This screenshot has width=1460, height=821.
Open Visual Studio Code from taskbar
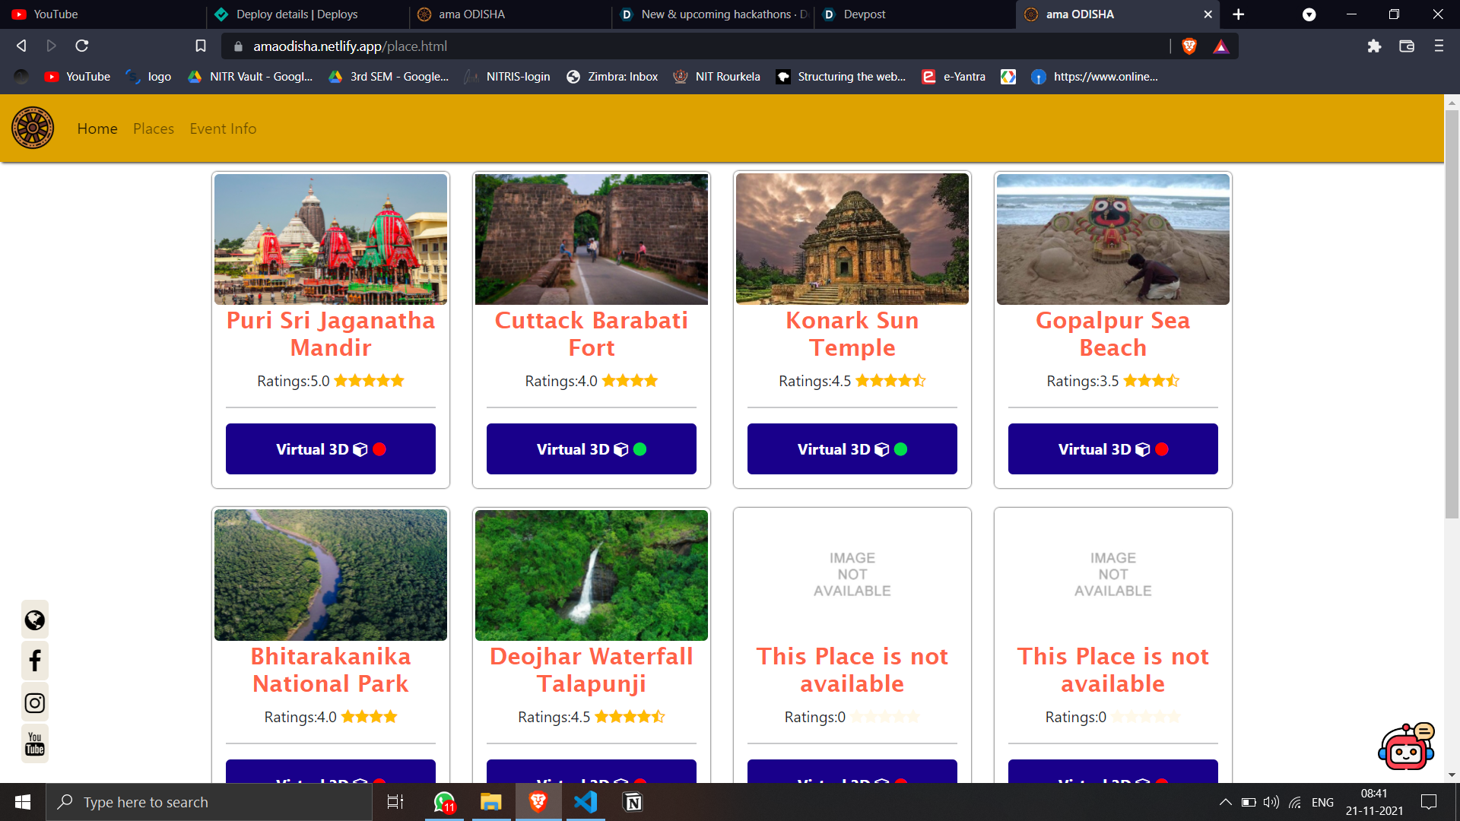click(x=586, y=802)
